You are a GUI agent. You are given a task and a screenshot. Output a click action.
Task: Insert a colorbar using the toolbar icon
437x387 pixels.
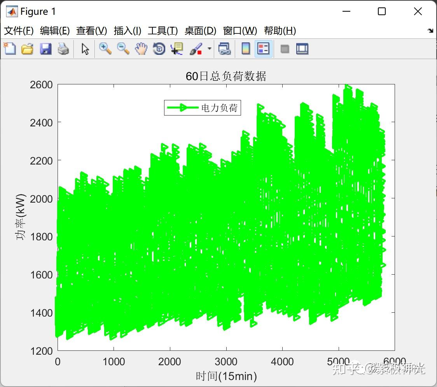246,49
